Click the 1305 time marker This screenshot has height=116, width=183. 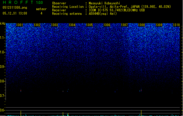click(x=89, y=25)
